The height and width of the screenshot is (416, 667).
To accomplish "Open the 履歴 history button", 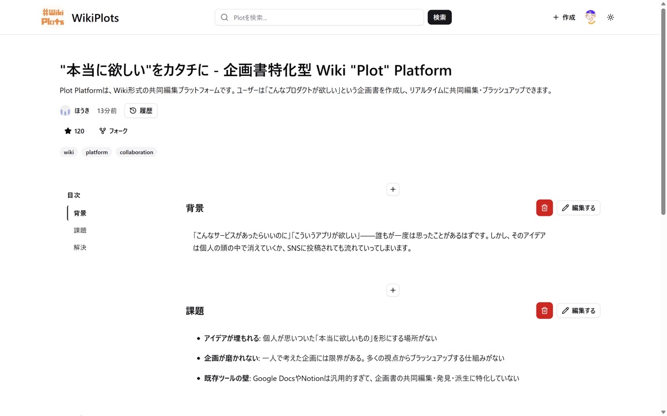I will coord(141,110).
